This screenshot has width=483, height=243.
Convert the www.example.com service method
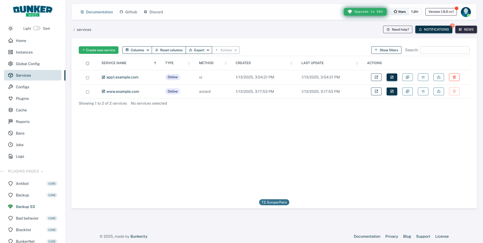coord(423,91)
